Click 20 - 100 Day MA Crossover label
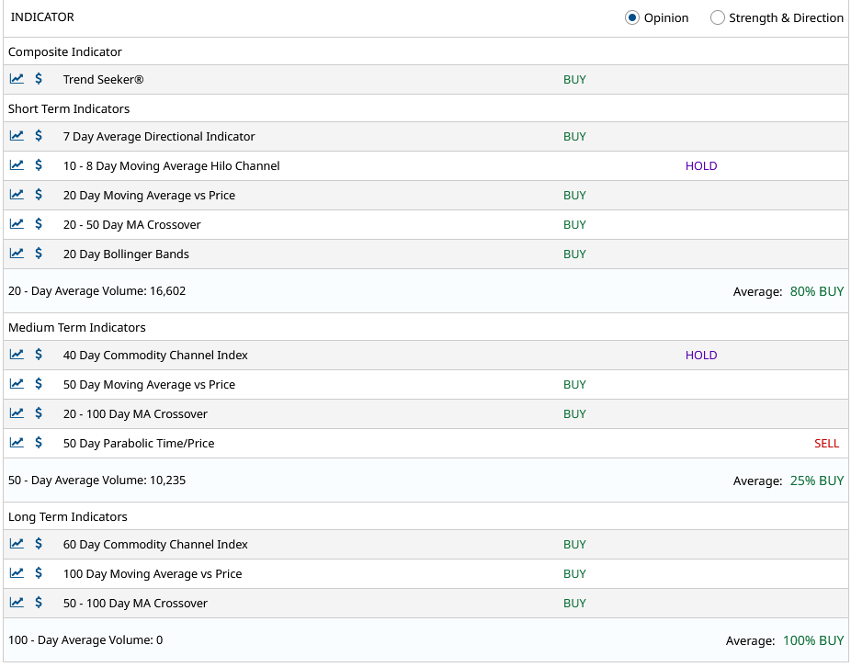This screenshot has width=851, height=667. coord(135,414)
